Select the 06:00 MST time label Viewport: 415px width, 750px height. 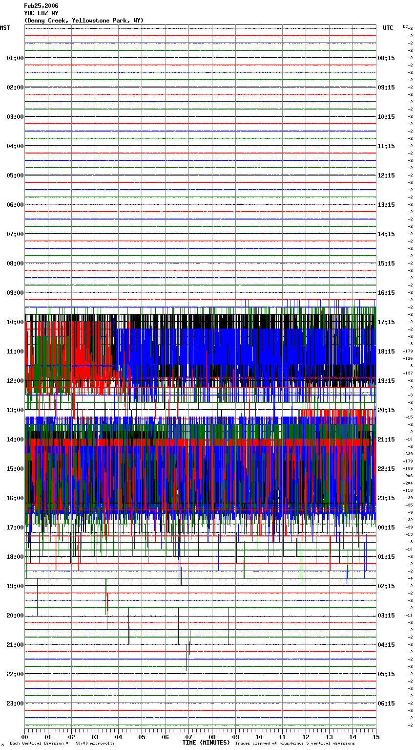[15, 205]
